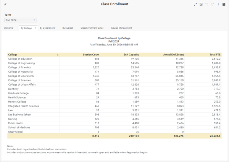Click the Class Enrollment by College heading
The height and width of the screenshot is (162, 229).
114,38
